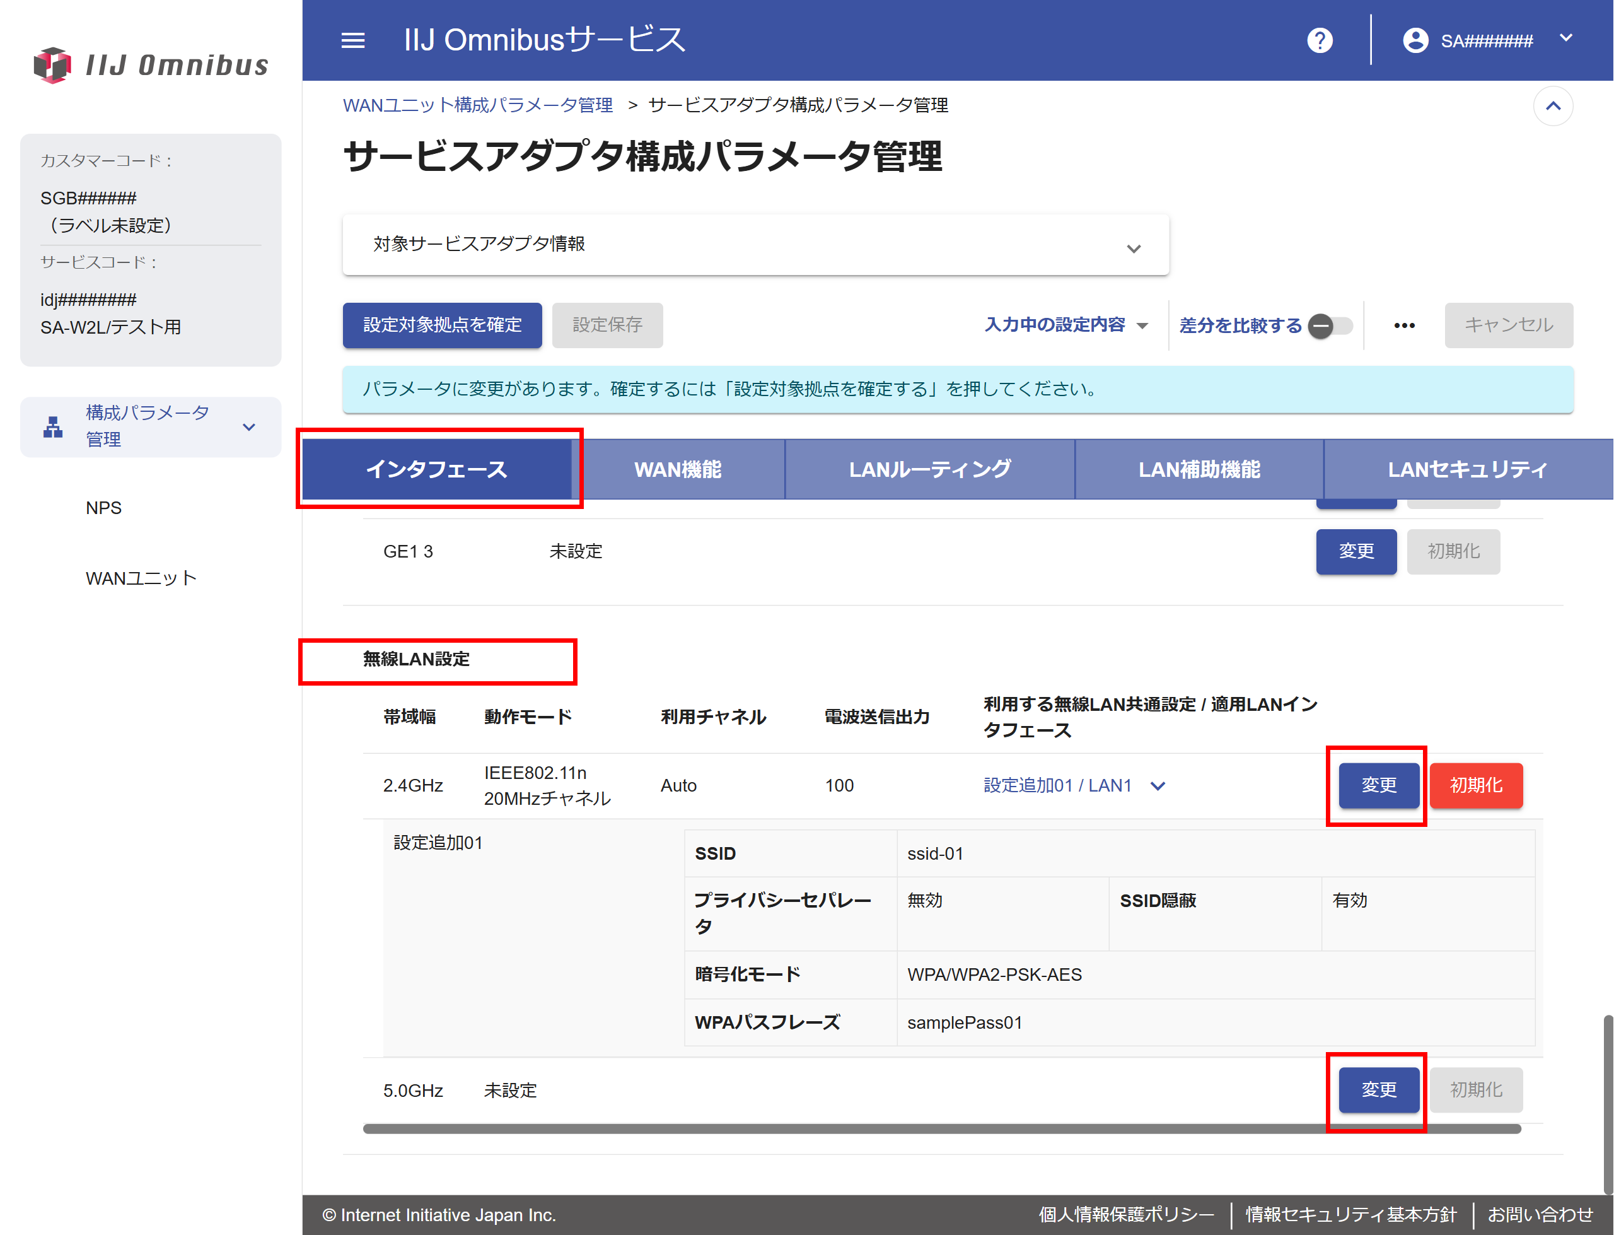Open the LANセキュリティ tab
Image resolution: width=1614 pixels, height=1235 pixels.
pos(1468,469)
